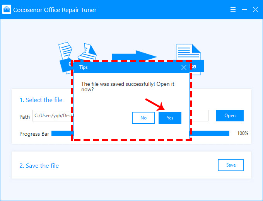This screenshot has height=201, width=263.
Task: Close the Tips dialog with X
Action: click(x=184, y=68)
